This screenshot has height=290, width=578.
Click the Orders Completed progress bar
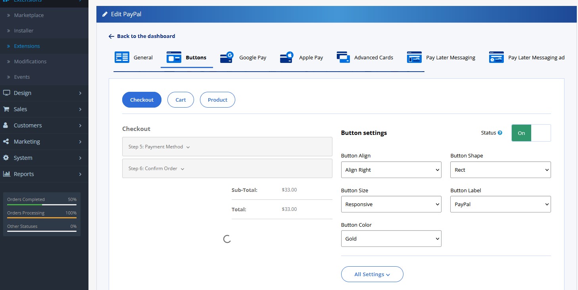click(x=42, y=205)
